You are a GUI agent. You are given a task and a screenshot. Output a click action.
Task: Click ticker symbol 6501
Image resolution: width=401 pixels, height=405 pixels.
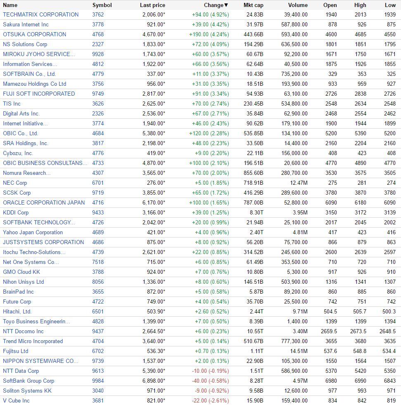coord(98,312)
